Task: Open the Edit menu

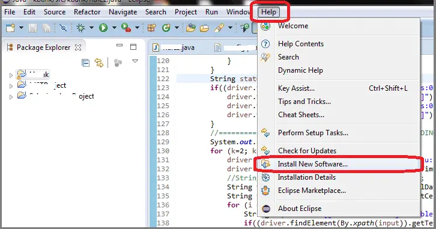Action: pyautogui.click(x=29, y=12)
